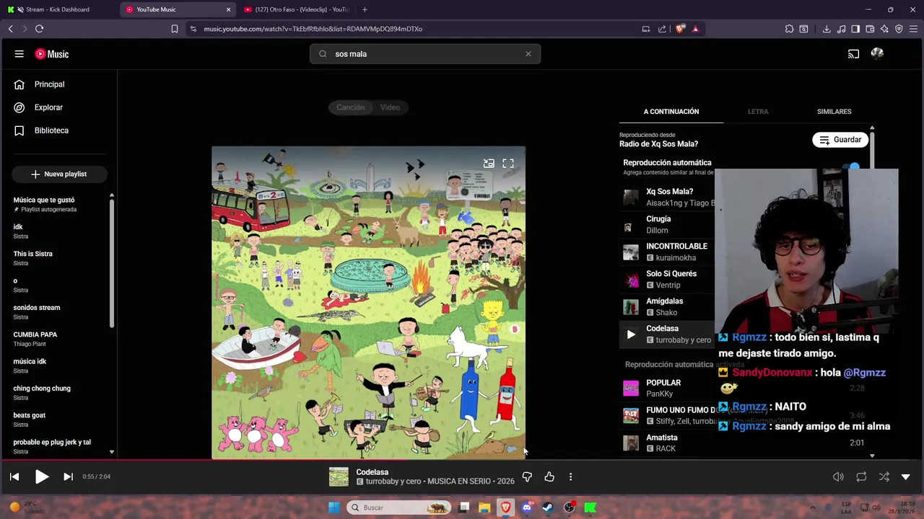Toggle Reproducción automática switch
Screen dimensions: 924x519
851,167
